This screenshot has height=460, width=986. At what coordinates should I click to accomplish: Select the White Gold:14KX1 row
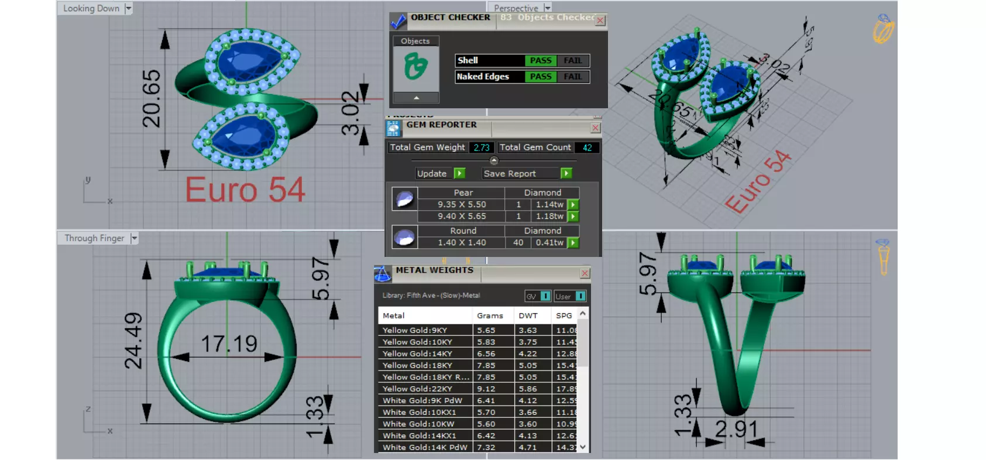pos(477,435)
